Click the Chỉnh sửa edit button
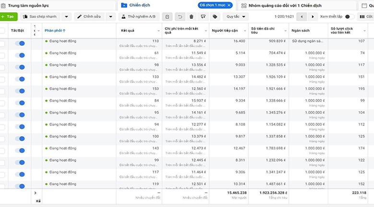This screenshot has width=374, height=207. click(x=89, y=17)
